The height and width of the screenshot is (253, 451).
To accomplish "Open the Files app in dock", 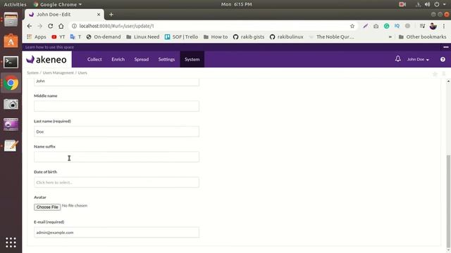I will point(11,20).
